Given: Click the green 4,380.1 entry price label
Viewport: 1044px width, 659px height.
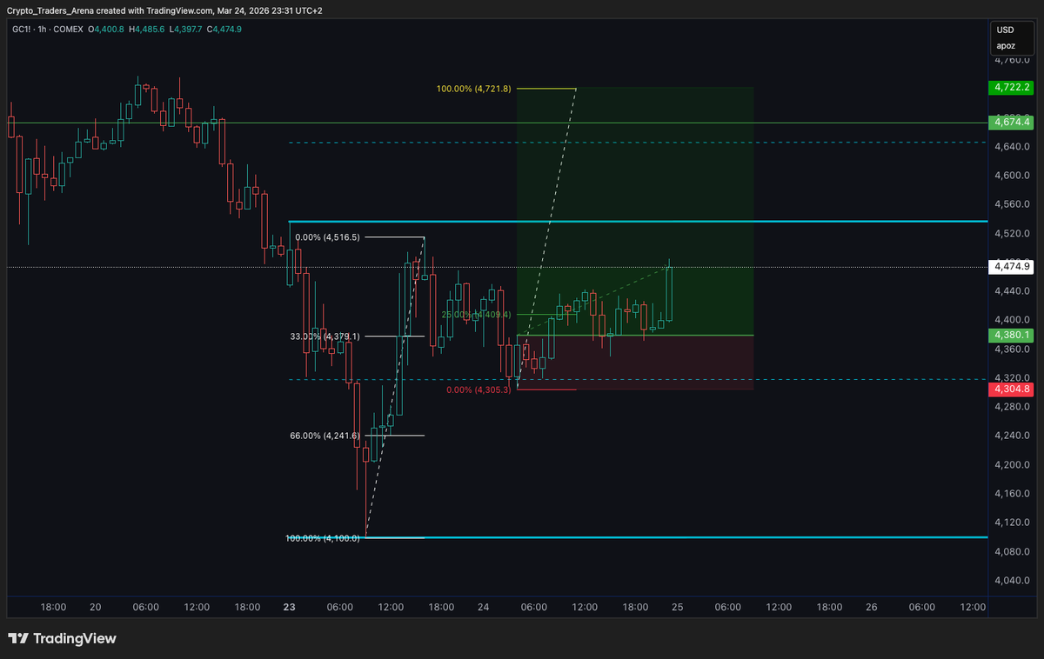Looking at the screenshot, I should (x=1011, y=335).
